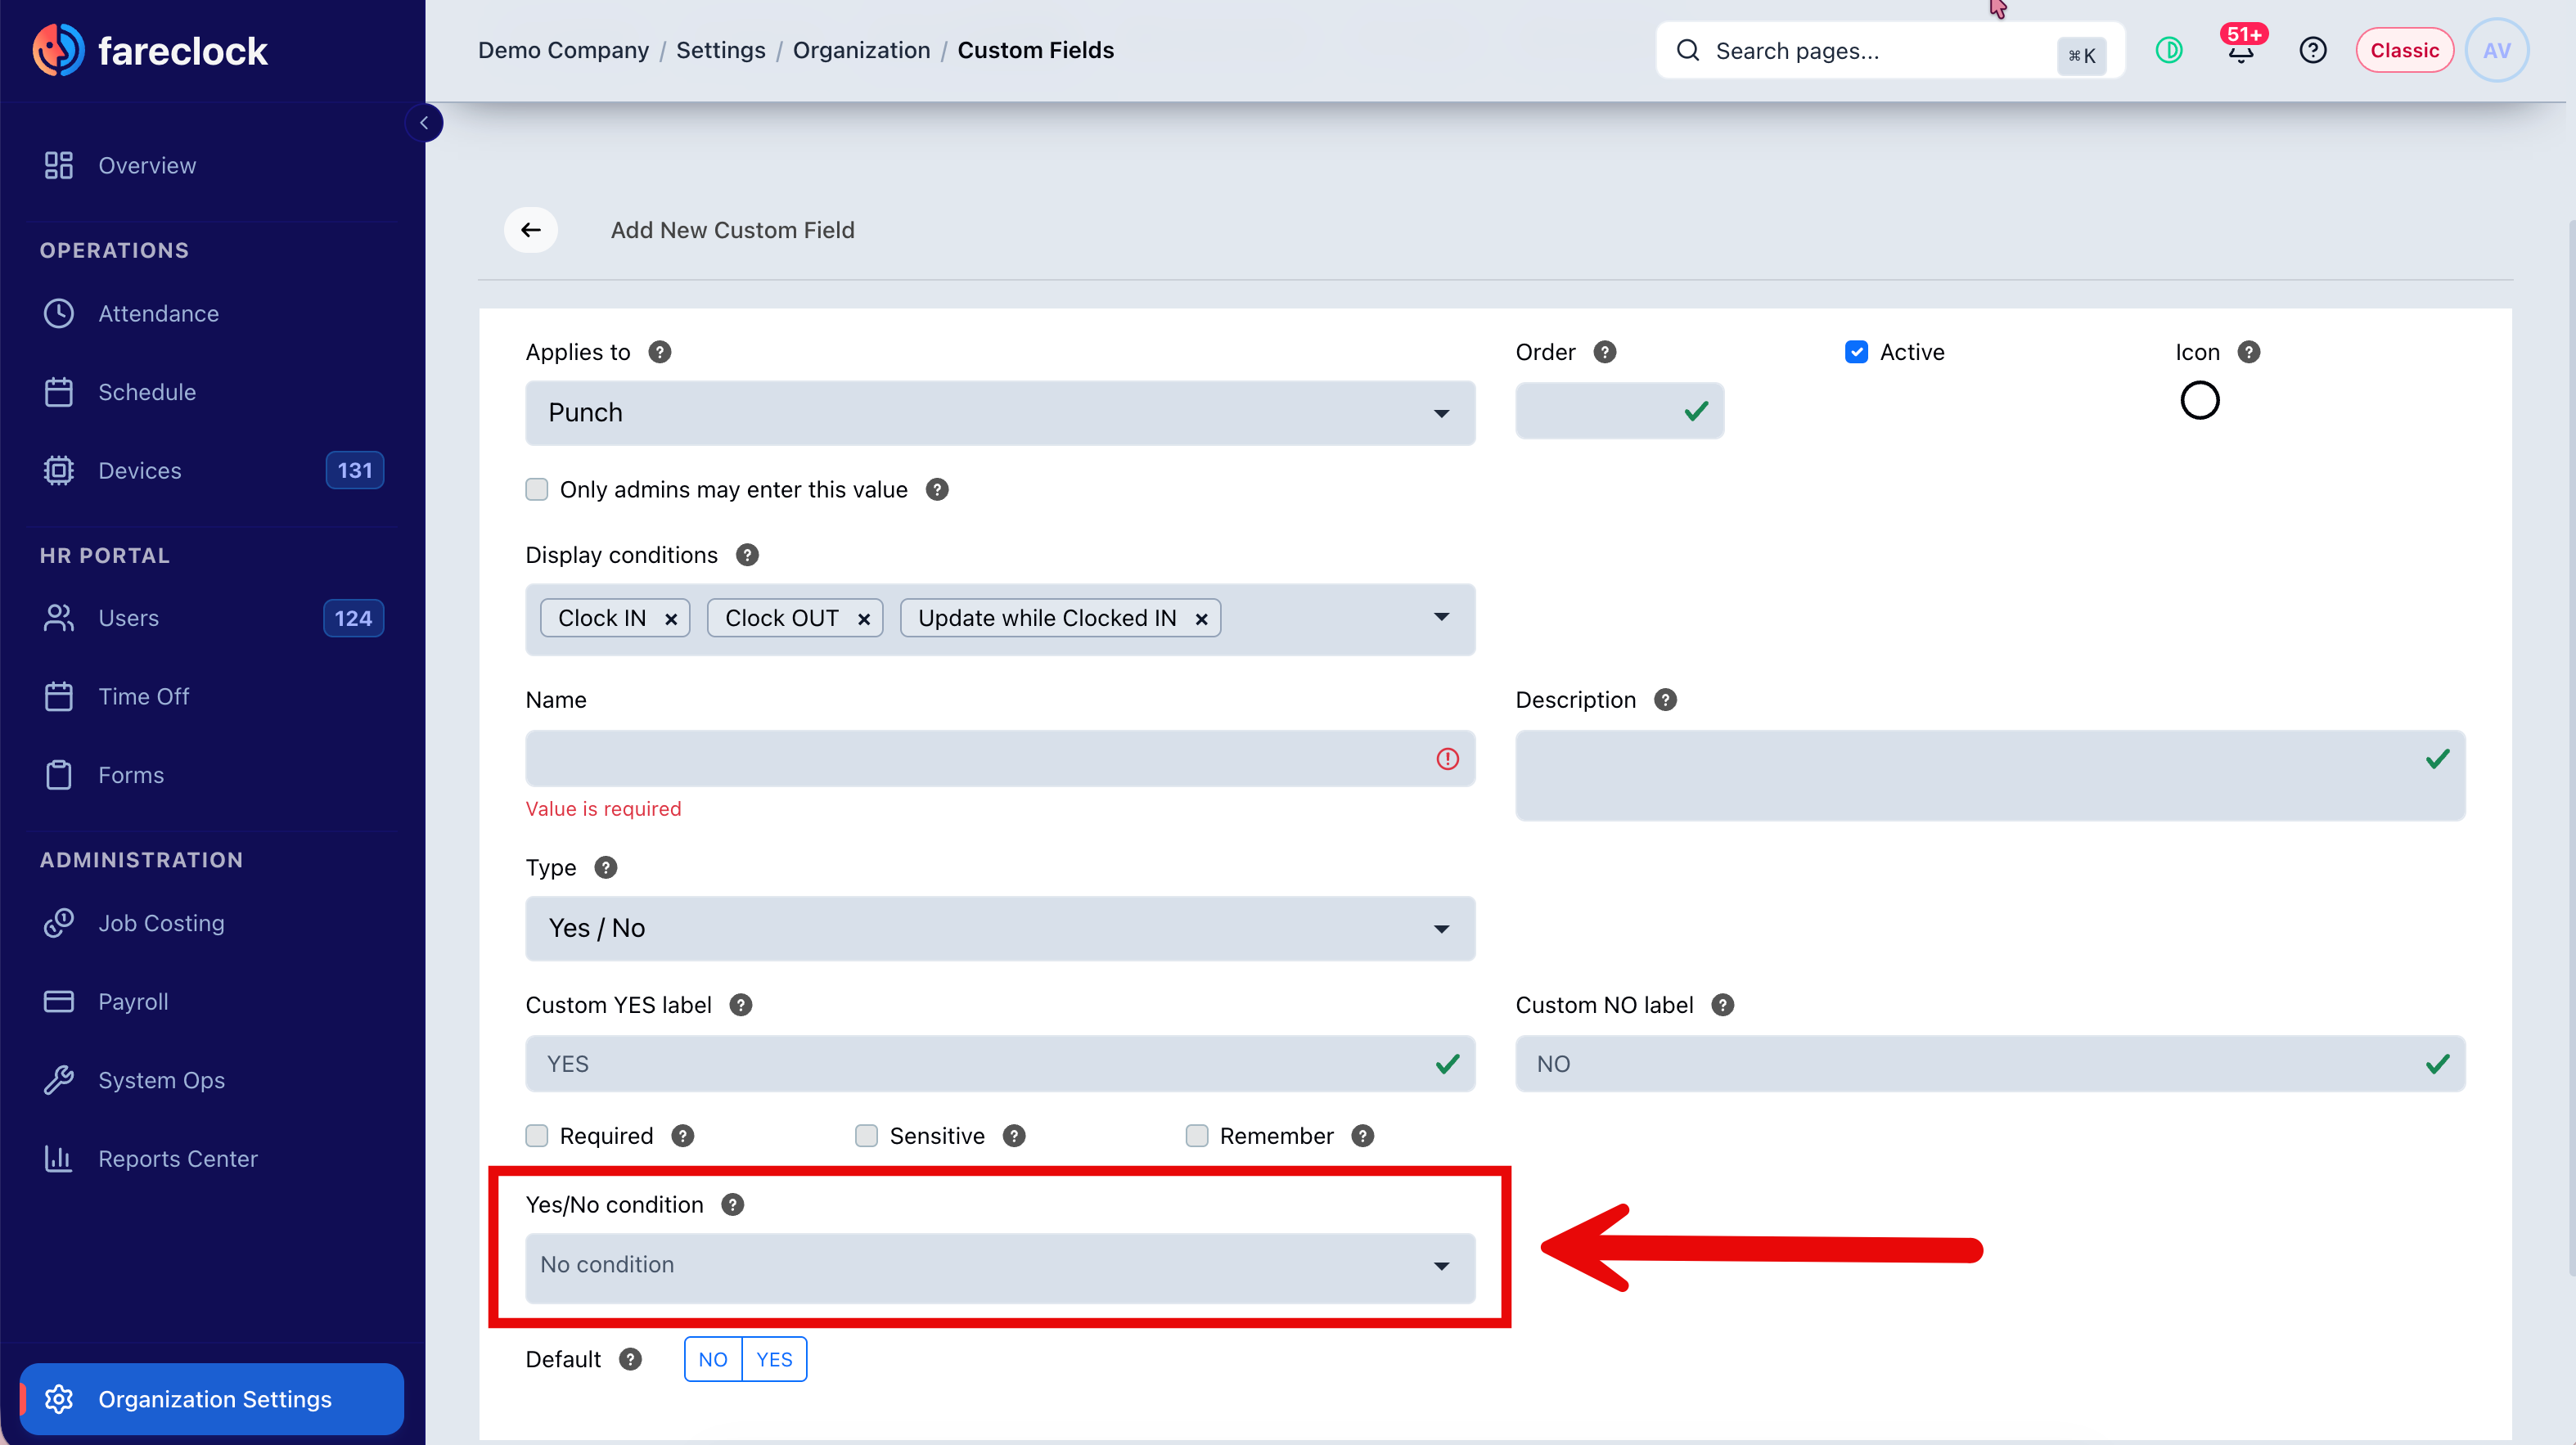The image size is (2576, 1445).
Task: Open the Yes/No condition dropdown
Action: (1000, 1266)
